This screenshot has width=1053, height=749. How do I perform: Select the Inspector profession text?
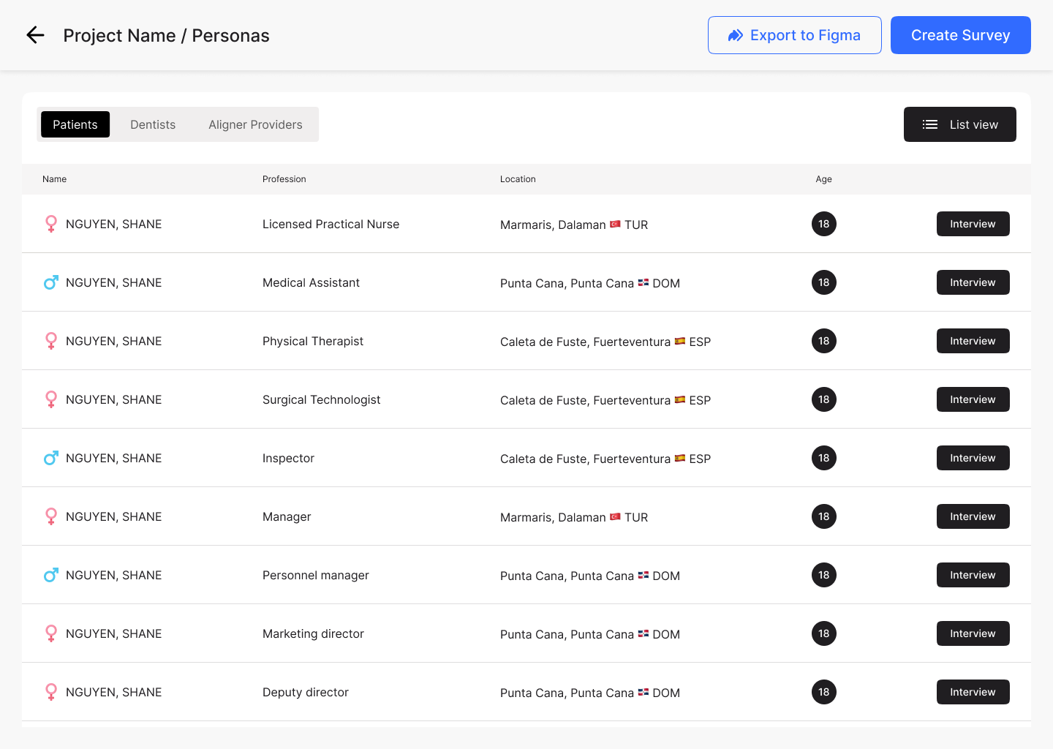click(x=288, y=458)
